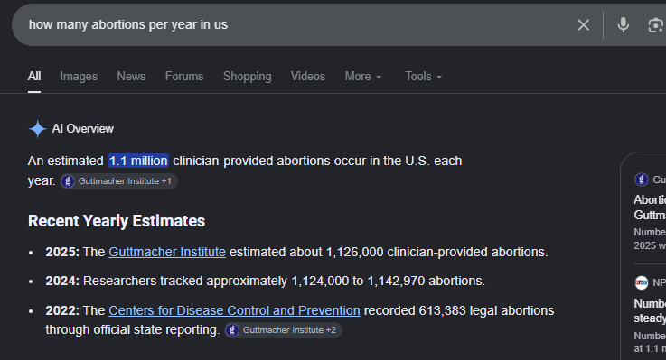
Task: Click the AI Overview sparkle icon
Action: [x=37, y=128]
